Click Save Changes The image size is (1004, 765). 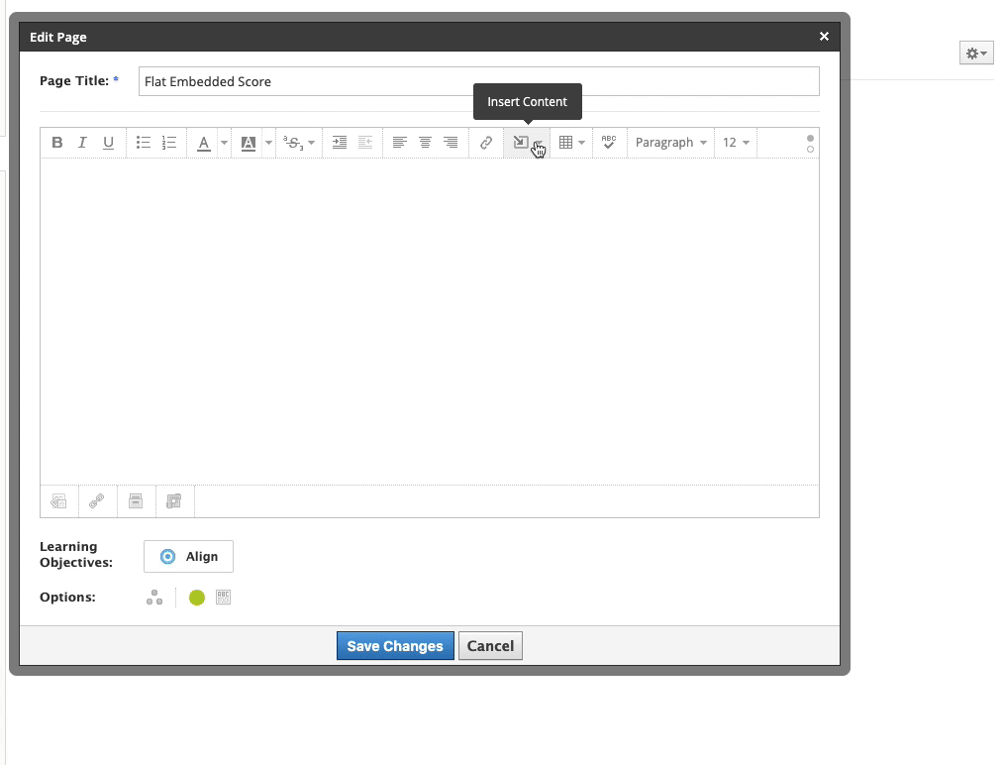tap(394, 645)
